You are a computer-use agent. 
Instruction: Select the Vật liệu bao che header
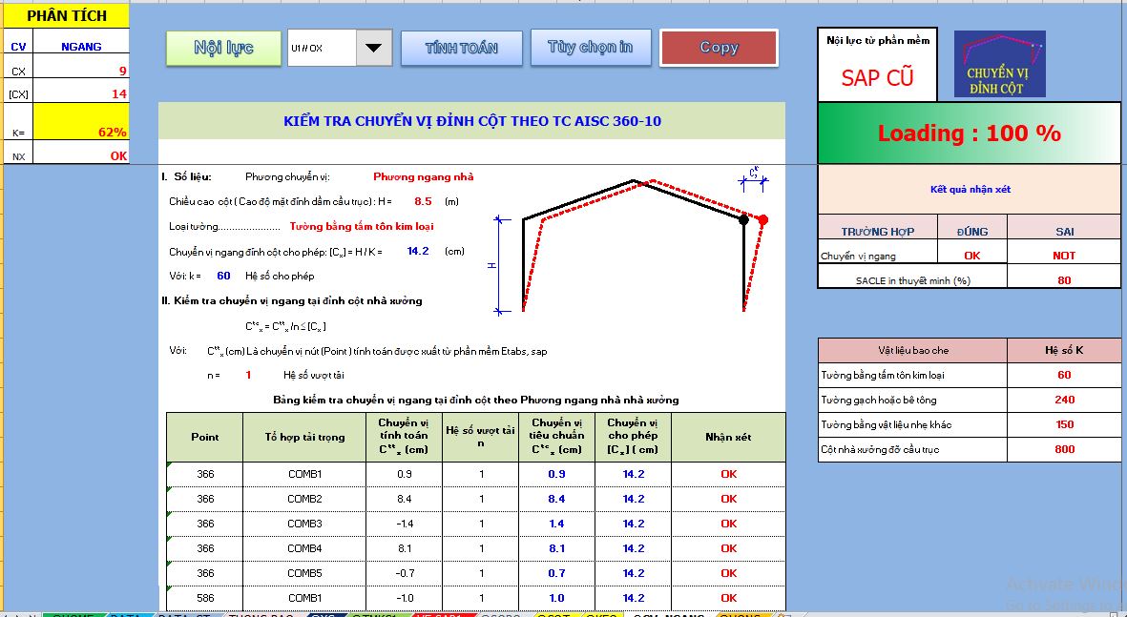(913, 351)
